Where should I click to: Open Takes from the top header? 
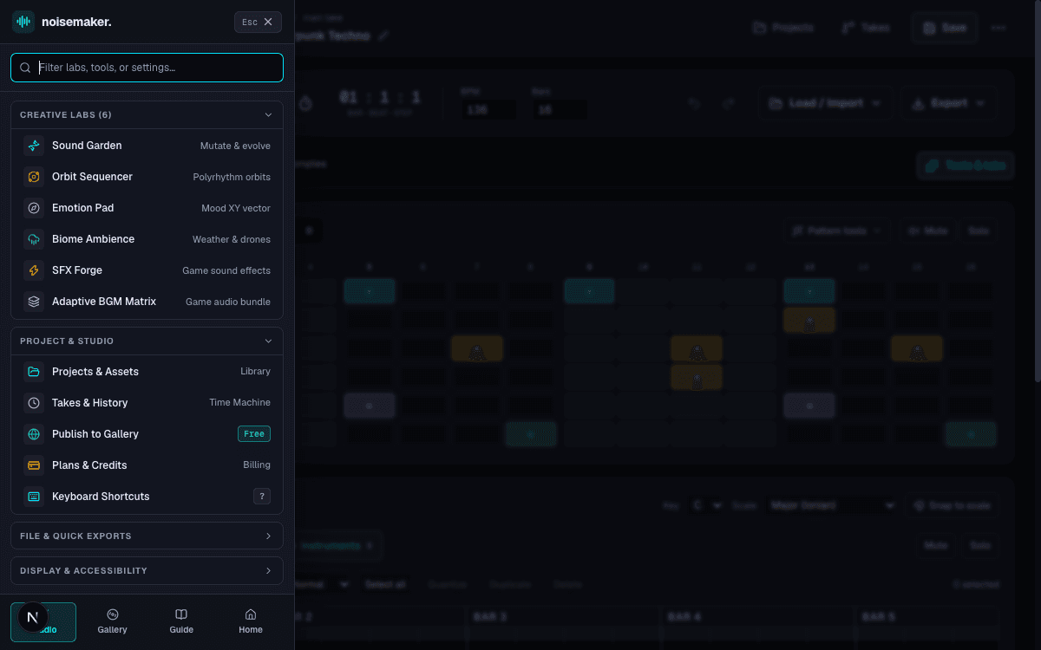pos(867,28)
